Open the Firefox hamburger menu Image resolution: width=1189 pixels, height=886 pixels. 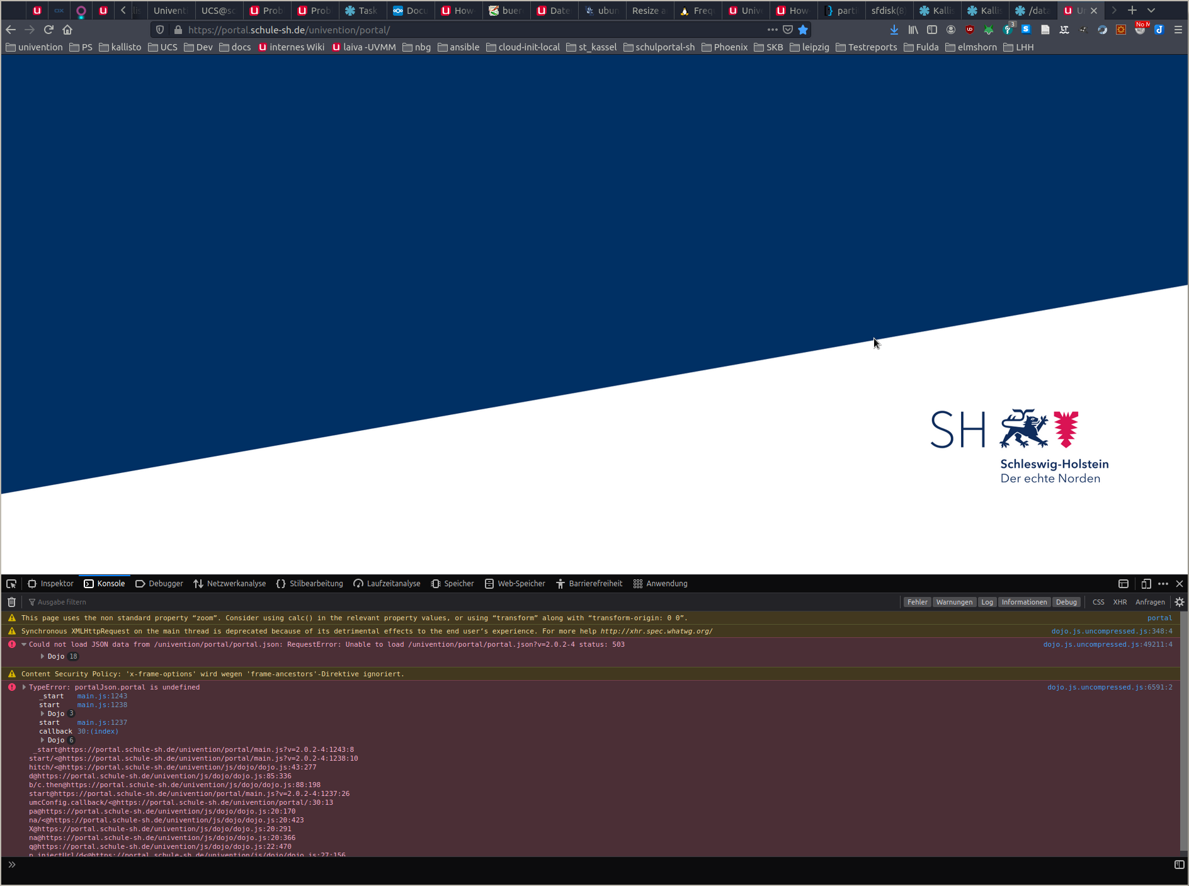(1178, 30)
